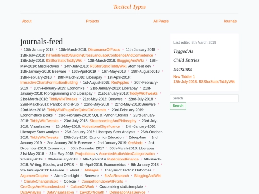
Task: Open the ClimateChangeIsEpic link
Action: click(41, 181)
